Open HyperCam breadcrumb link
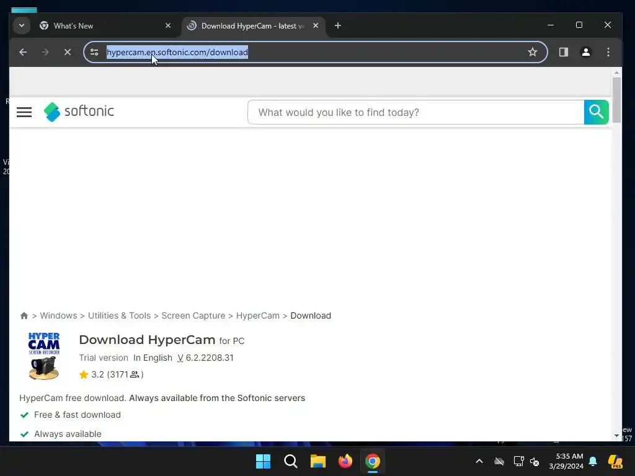The height and width of the screenshot is (476, 635). (257, 315)
